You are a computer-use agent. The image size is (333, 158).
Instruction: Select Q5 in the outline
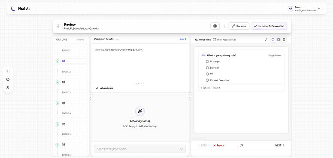coord(64,145)
